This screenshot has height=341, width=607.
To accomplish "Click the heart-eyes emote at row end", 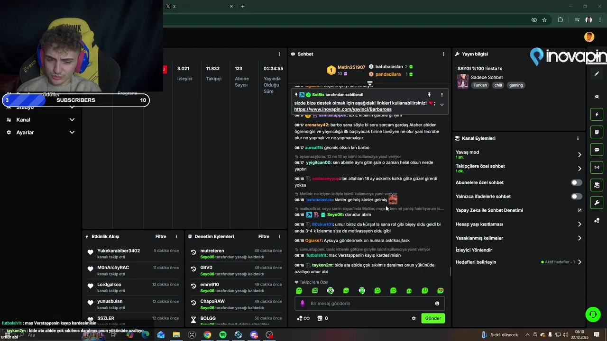I will tap(441, 290).
